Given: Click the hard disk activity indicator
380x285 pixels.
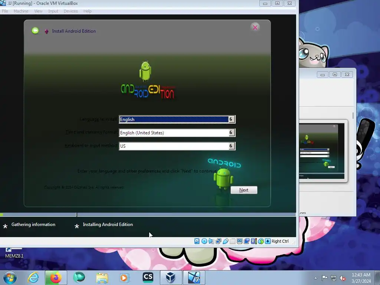Looking at the screenshot, I should 197,241.
